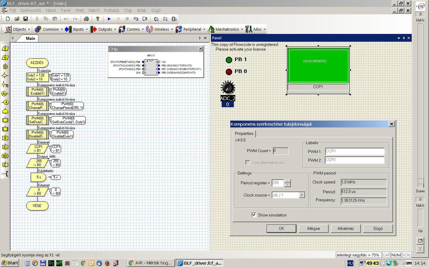Click the PB 0 red LED

229,72
